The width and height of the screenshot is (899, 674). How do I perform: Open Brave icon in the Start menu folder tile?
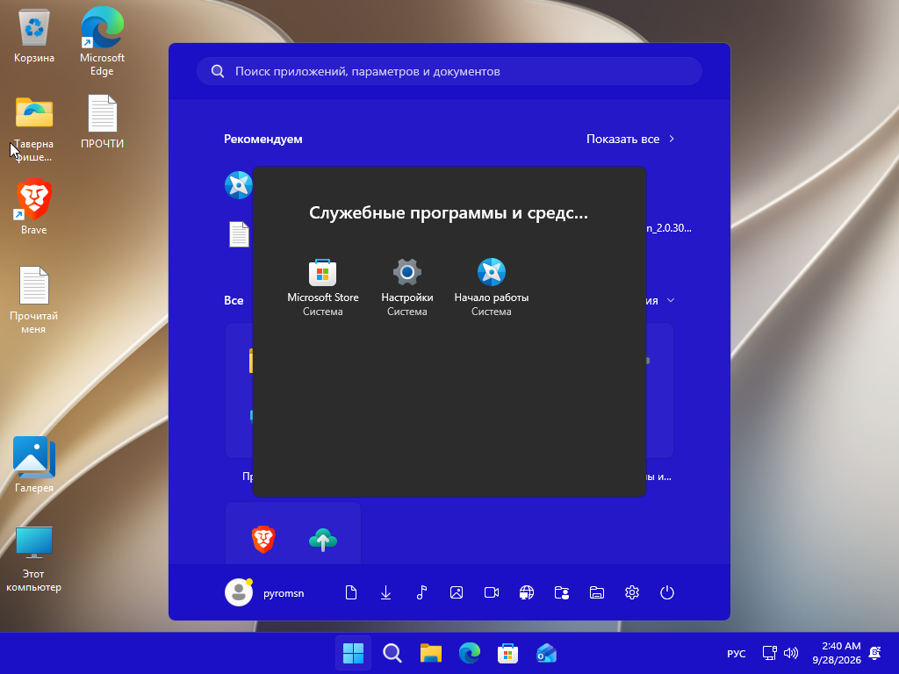point(263,540)
